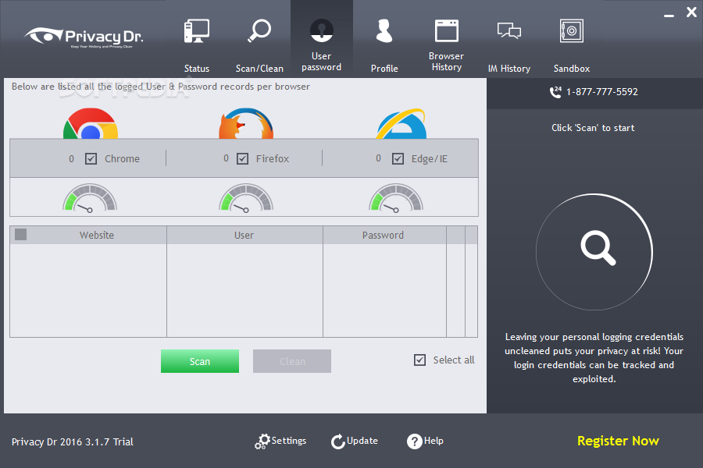Click the Settings gear icon
Image resolution: width=703 pixels, height=468 pixels.
(262, 441)
